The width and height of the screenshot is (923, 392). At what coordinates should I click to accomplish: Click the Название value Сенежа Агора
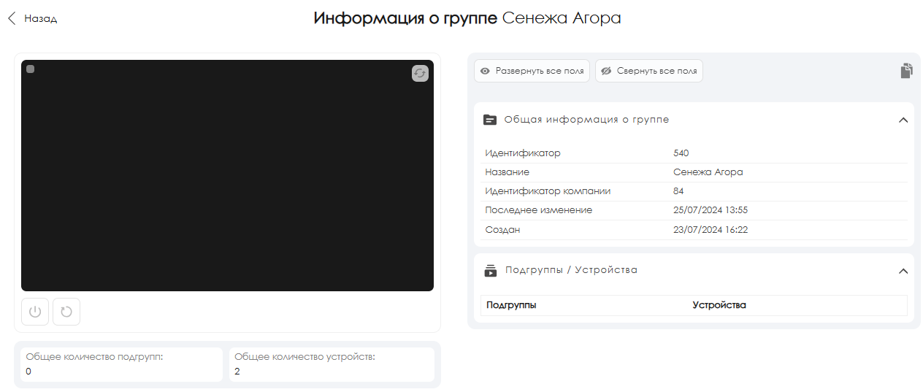click(x=708, y=172)
